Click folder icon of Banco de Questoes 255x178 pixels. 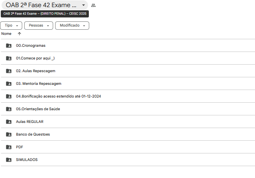[9, 134]
